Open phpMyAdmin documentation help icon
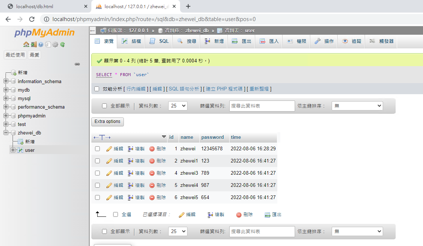This screenshot has height=246, width=423. click(x=41, y=44)
